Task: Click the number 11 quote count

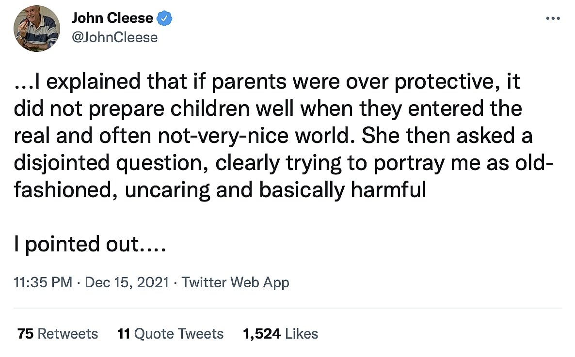Action: pyautogui.click(x=124, y=334)
